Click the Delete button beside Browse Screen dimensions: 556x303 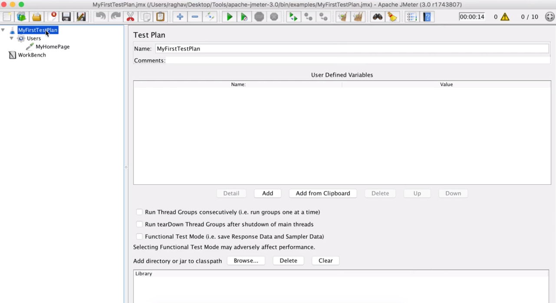click(x=289, y=261)
